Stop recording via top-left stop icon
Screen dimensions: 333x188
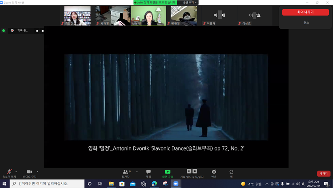tap(42, 31)
